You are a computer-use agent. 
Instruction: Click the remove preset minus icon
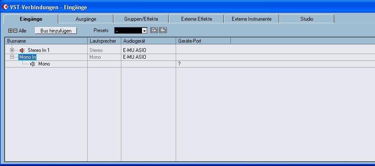(x=163, y=30)
